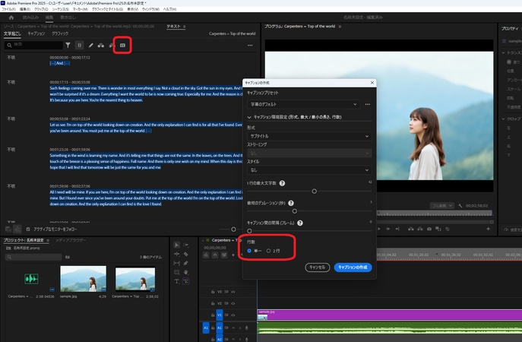Select the 2行 line count radio button
Screen dimensions: 522x342
268,250
